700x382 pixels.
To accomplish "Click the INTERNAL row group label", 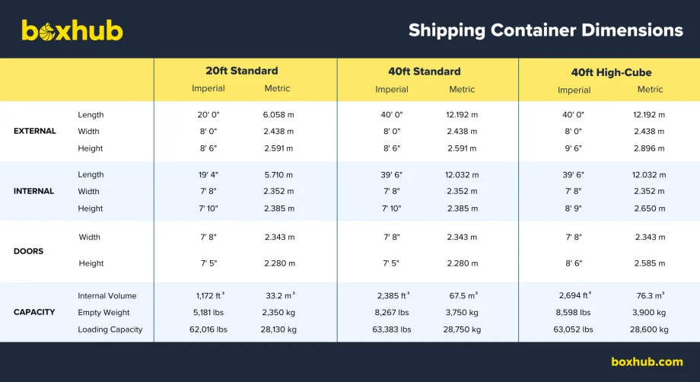I will point(33,191).
